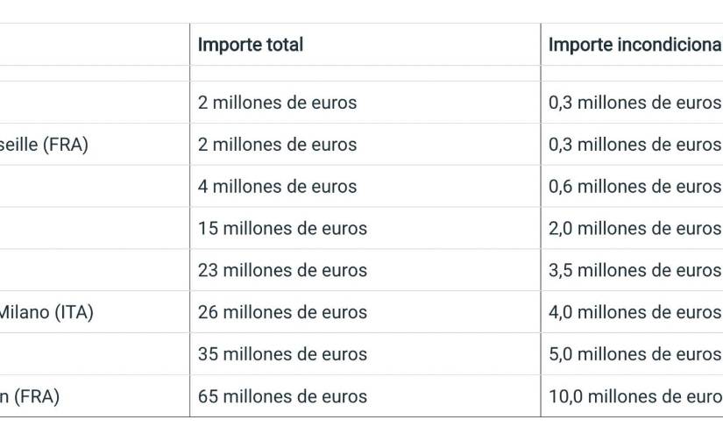Viewport: 723px width, 434px height.
Task: Select "2 millones de euros" in the Marseille row
Action: [278, 145]
